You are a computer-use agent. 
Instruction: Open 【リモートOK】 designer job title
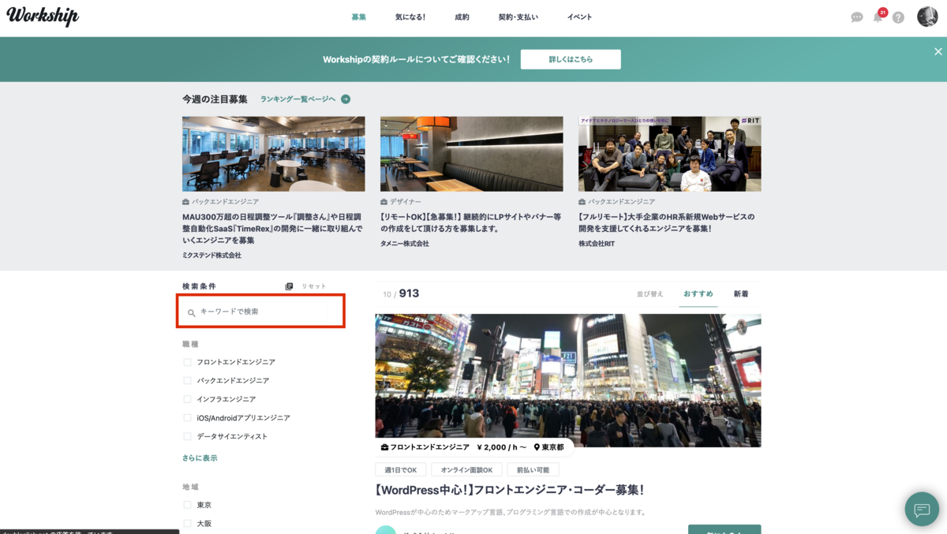[x=471, y=222]
